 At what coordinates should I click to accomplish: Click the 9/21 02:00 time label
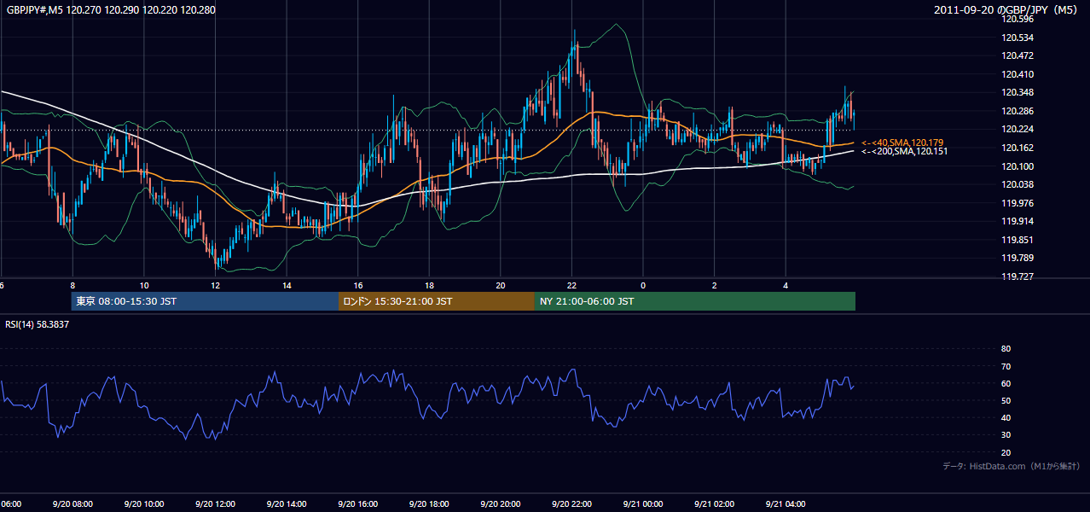[714, 504]
